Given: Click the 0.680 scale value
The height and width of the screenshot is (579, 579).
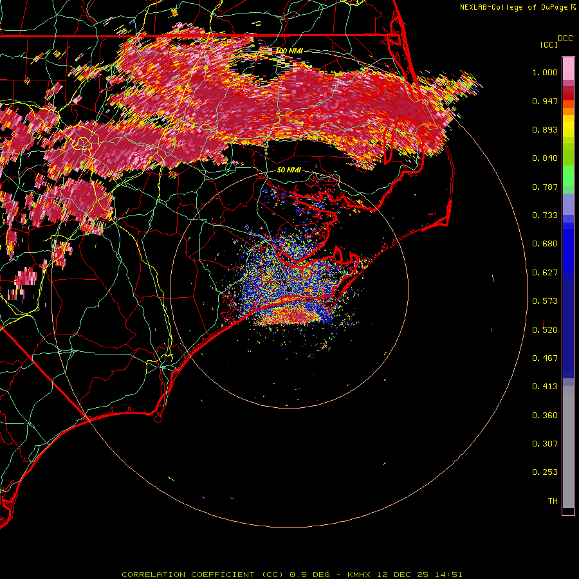Looking at the screenshot, I should [545, 244].
